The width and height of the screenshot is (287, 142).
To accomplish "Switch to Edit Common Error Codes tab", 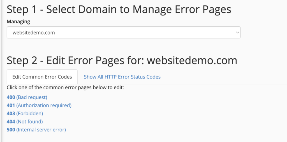I will click(42, 77).
